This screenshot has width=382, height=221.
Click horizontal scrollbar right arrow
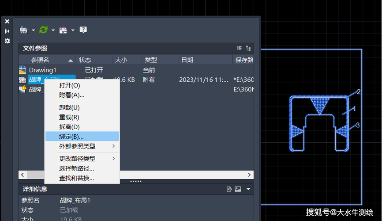pyautogui.click(x=249, y=175)
